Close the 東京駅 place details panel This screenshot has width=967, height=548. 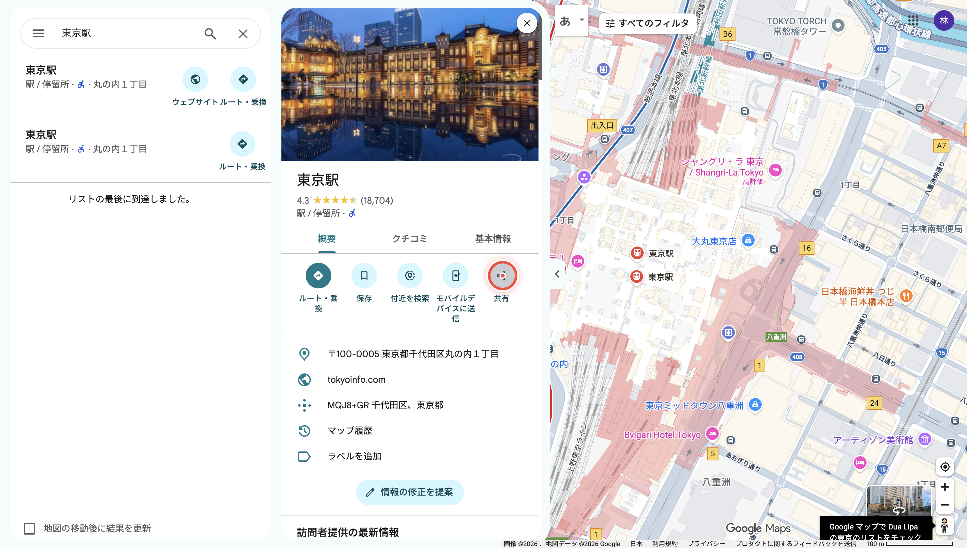point(527,23)
